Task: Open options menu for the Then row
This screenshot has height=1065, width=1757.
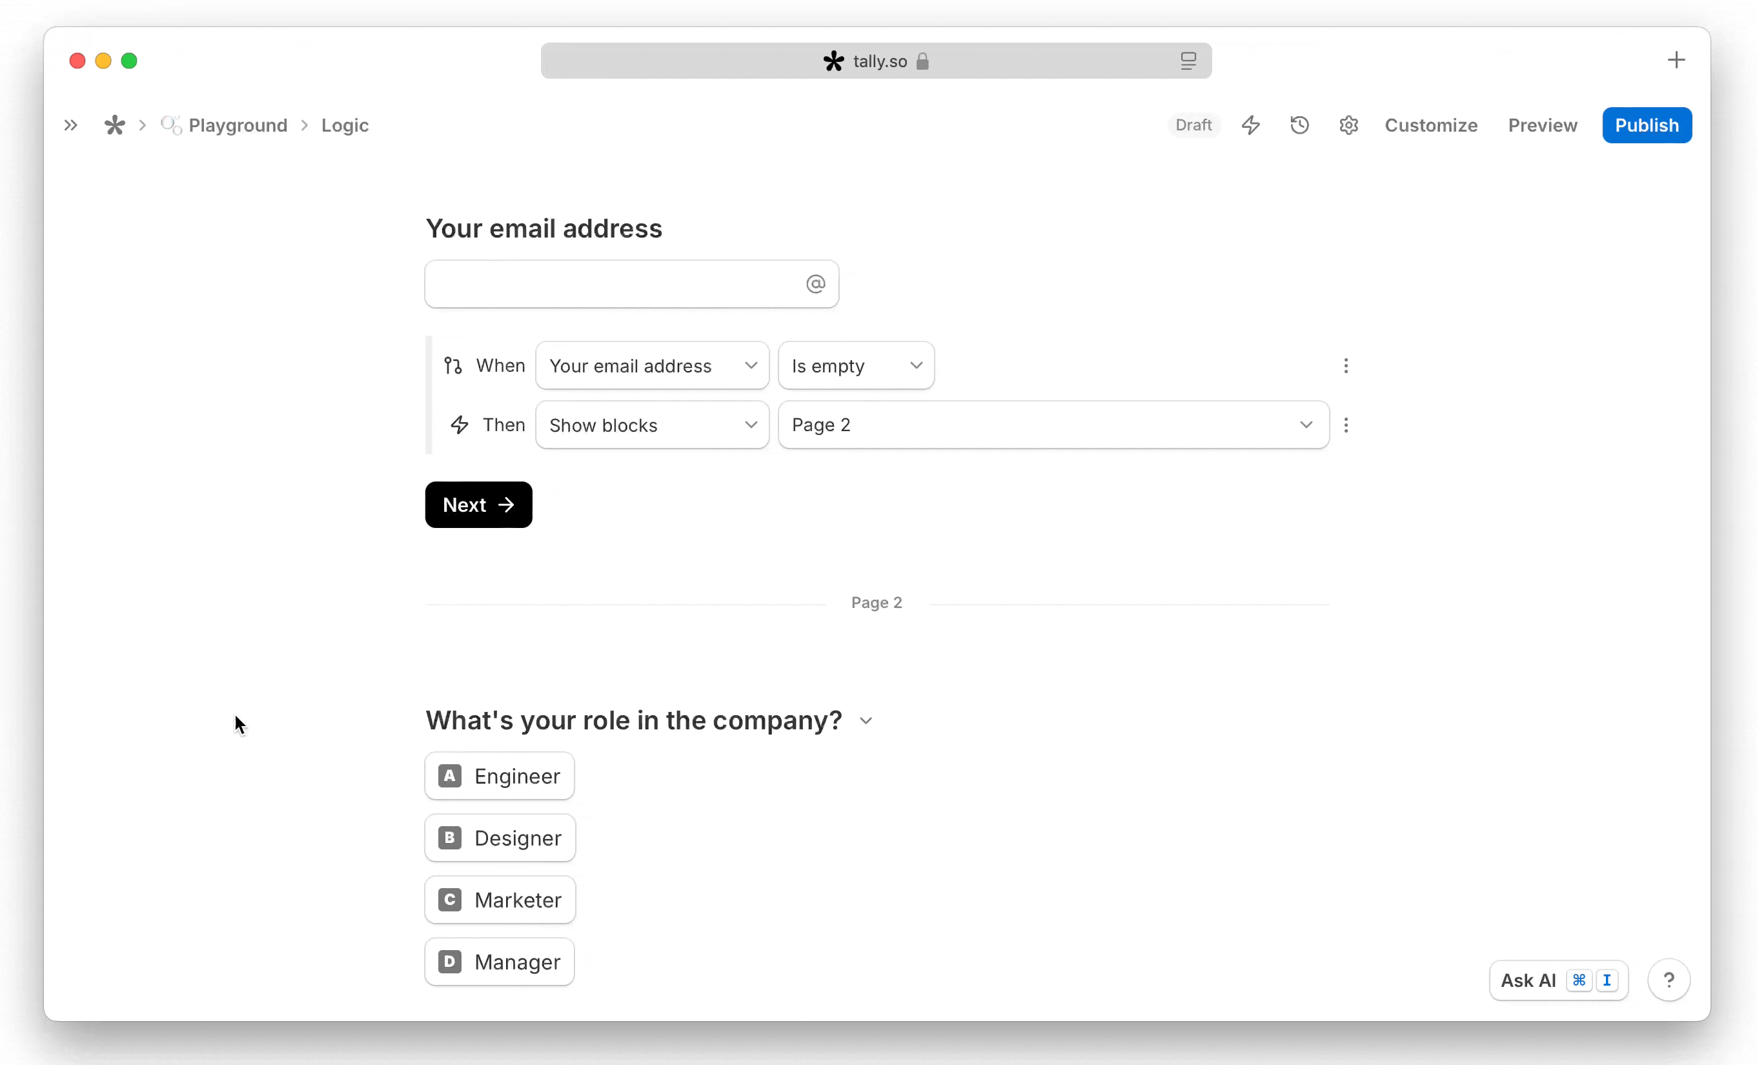Action: coord(1346,425)
